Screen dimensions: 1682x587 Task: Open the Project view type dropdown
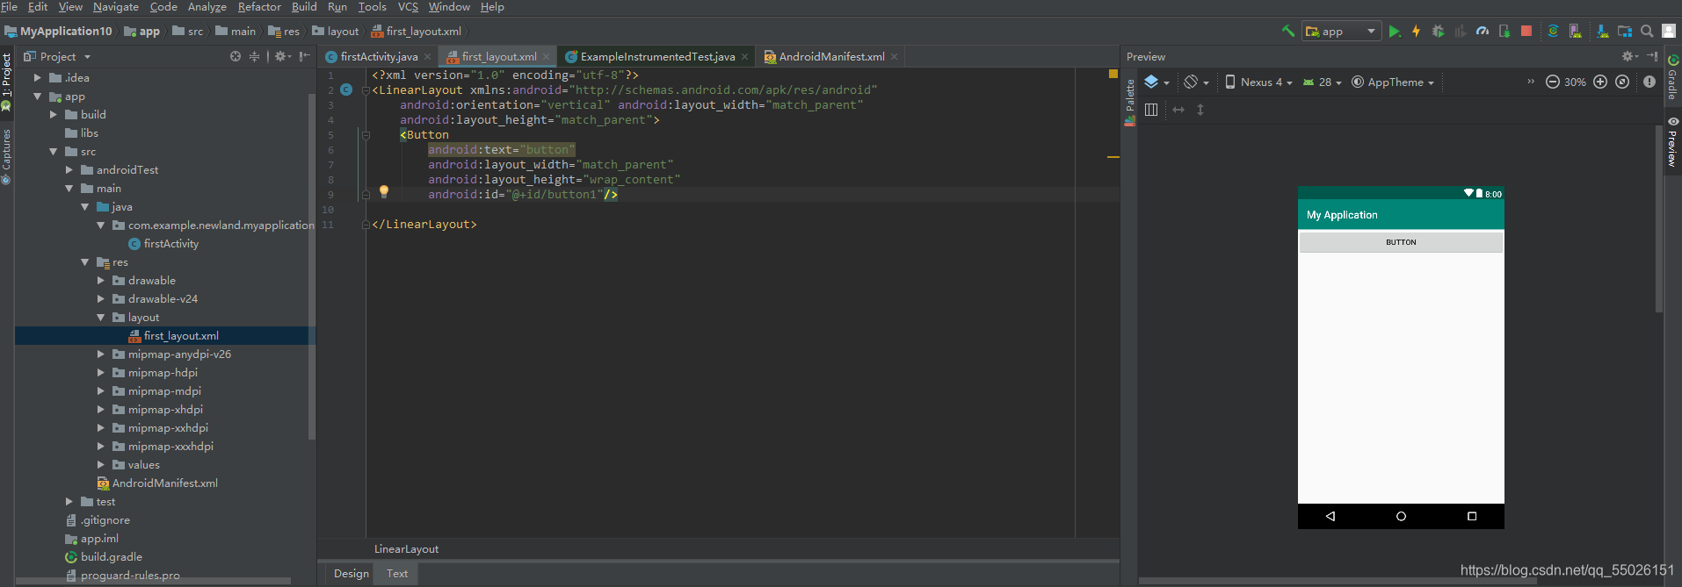57,56
